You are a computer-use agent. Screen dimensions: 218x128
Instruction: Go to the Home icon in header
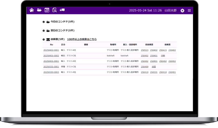32,10
